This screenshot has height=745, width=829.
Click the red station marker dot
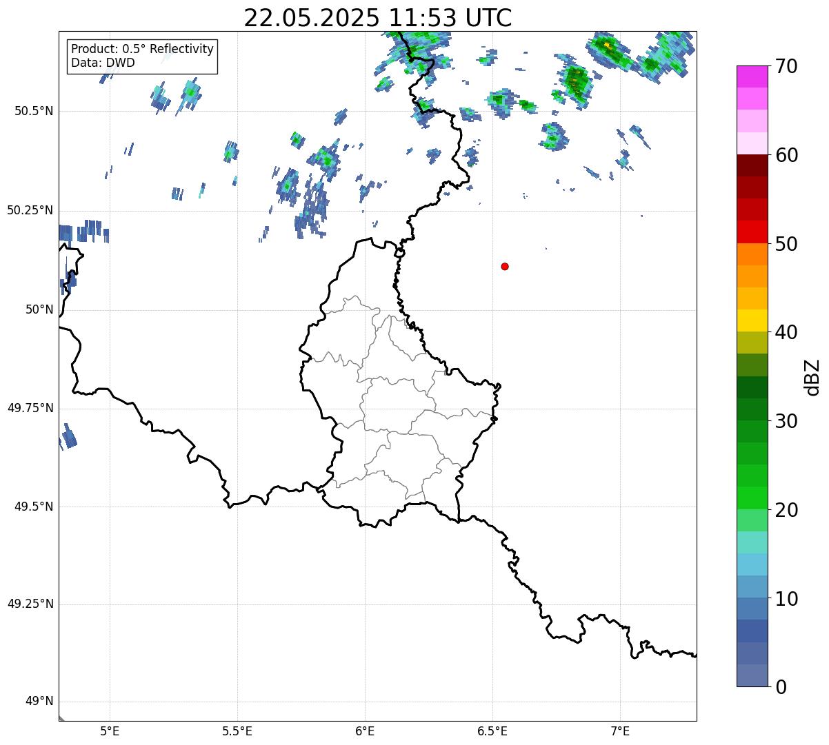click(505, 266)
